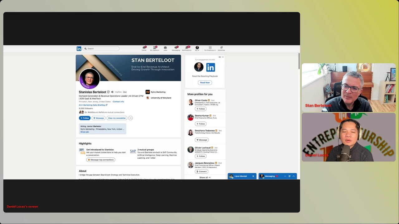399x224 pixels.
Task: Follow Olivier Lachaud
Action: [x=200, y=156]
